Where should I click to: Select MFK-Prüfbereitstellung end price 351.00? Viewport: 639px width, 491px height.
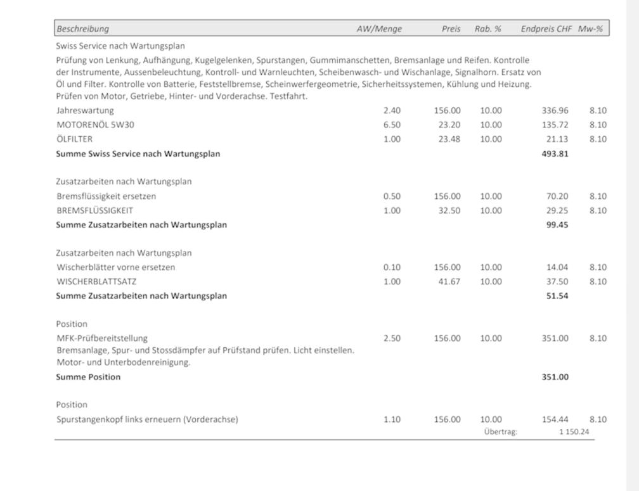coord(555,338)
